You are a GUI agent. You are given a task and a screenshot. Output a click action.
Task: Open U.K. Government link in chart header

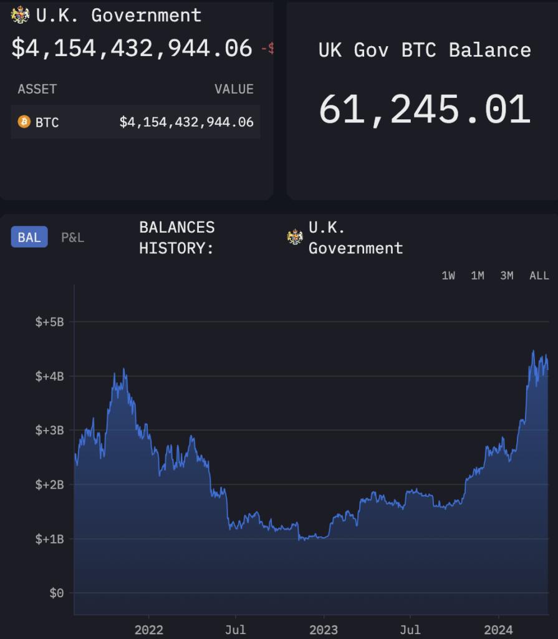coord(355,238)
